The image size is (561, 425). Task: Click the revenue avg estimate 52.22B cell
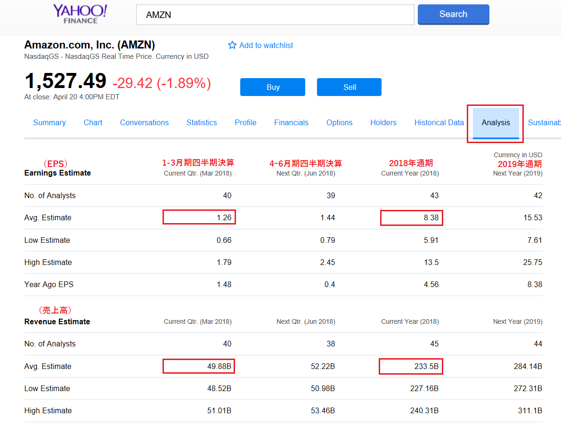coord(323,366)
